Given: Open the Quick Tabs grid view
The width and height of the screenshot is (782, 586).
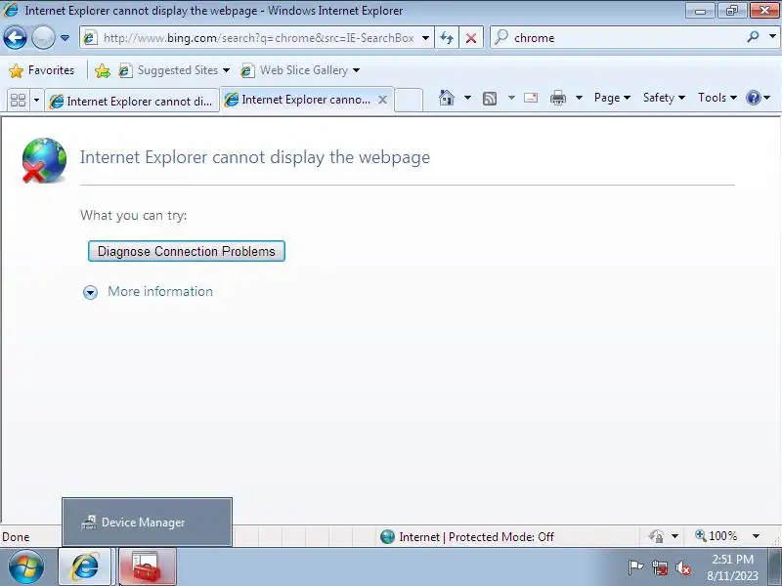Looking at the screenshot, I should point(18,101).
